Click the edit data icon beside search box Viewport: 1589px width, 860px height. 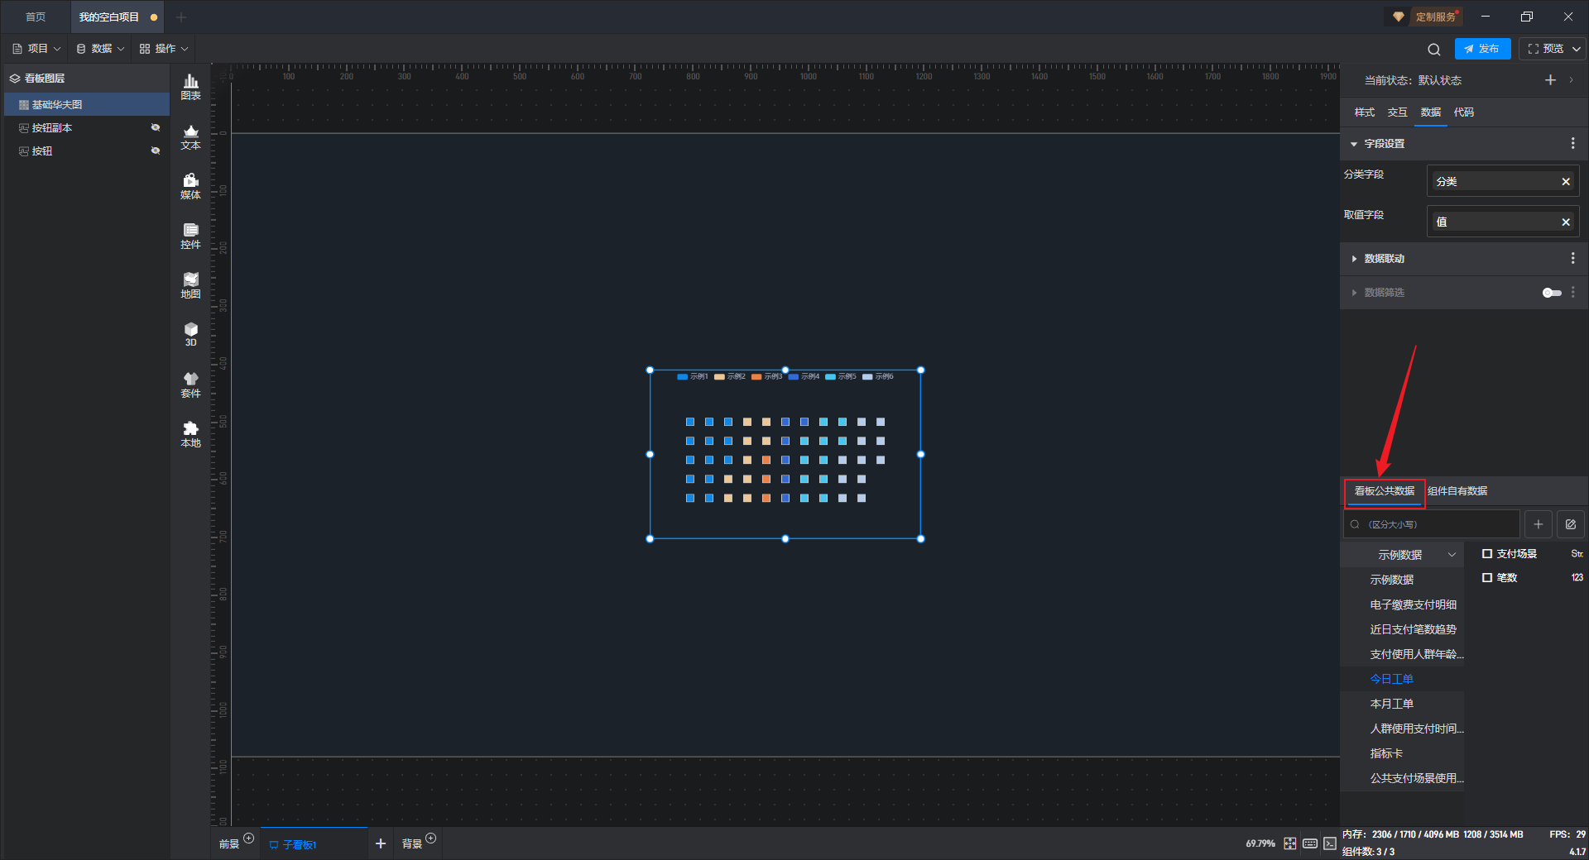tap(1570, 524)
